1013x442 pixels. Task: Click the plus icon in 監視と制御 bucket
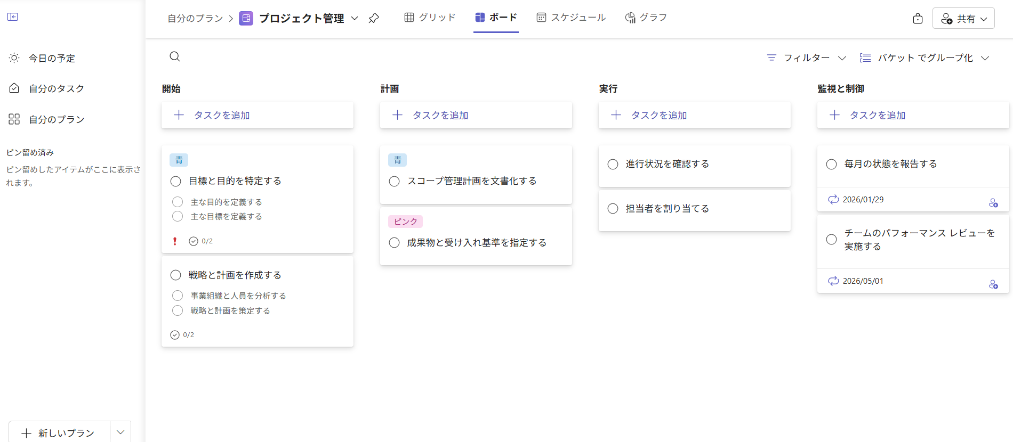coord(835,115)
